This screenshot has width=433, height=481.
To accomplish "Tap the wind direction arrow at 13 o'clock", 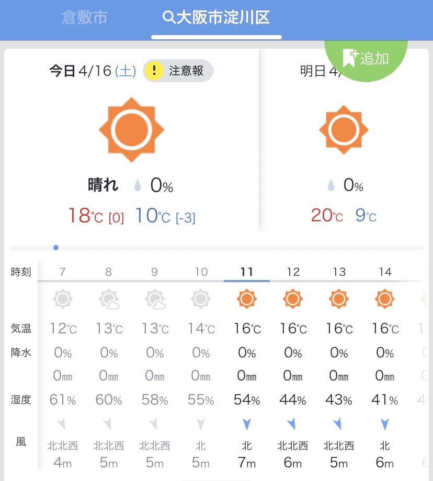I will (x=337, y=423).
